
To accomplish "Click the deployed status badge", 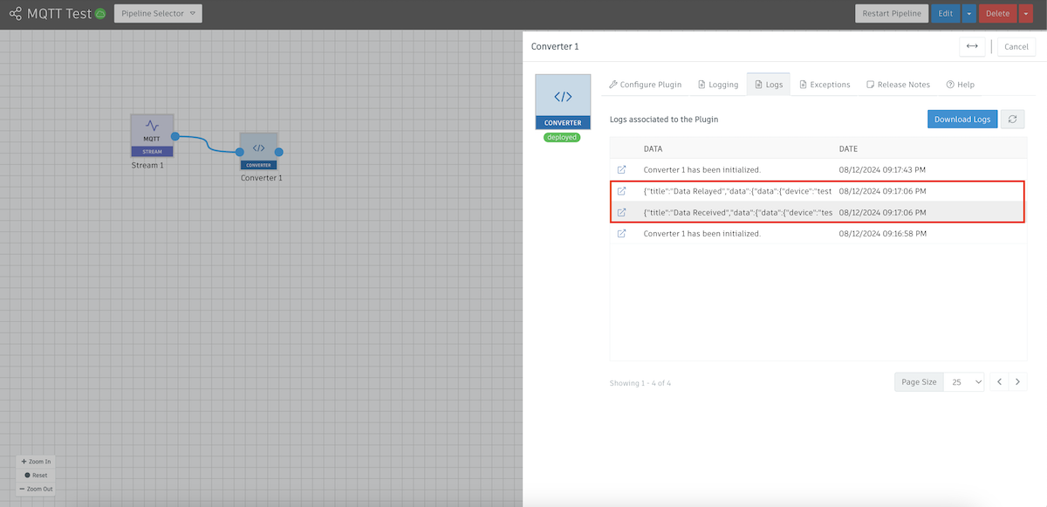I will [x=563, y=137].
